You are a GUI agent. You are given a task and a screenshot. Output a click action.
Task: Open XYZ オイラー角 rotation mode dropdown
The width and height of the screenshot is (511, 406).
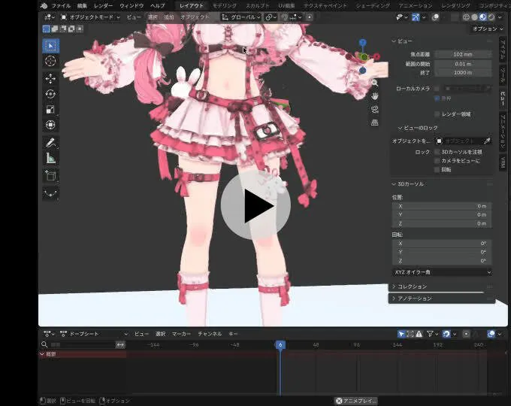coord(442,272)
